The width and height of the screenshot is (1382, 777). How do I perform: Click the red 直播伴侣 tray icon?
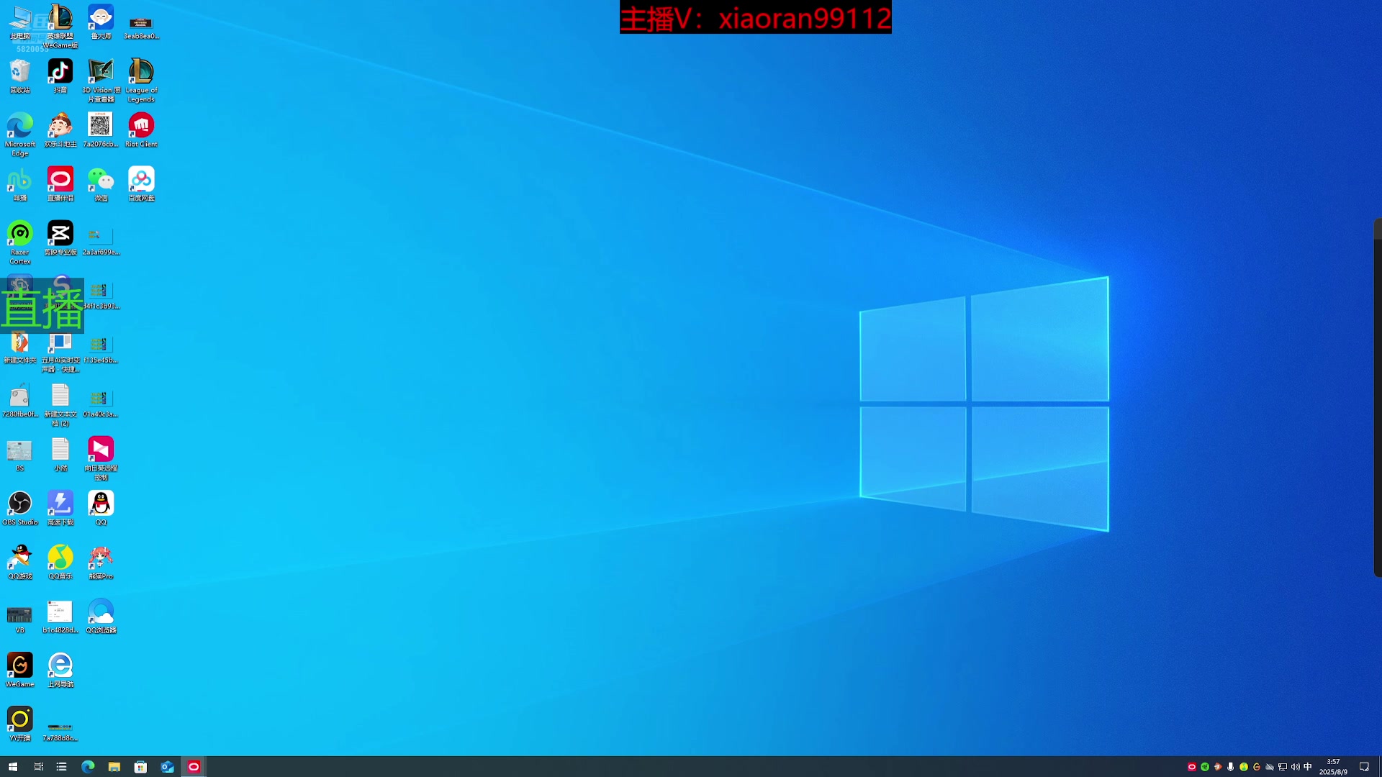click(x=1192, y=767)
